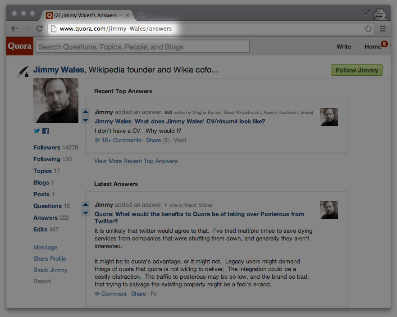Image resolution: width=397 pixels, height=317 pixels.
Task: Open the Posterous question link
Action: coord(199,217)
